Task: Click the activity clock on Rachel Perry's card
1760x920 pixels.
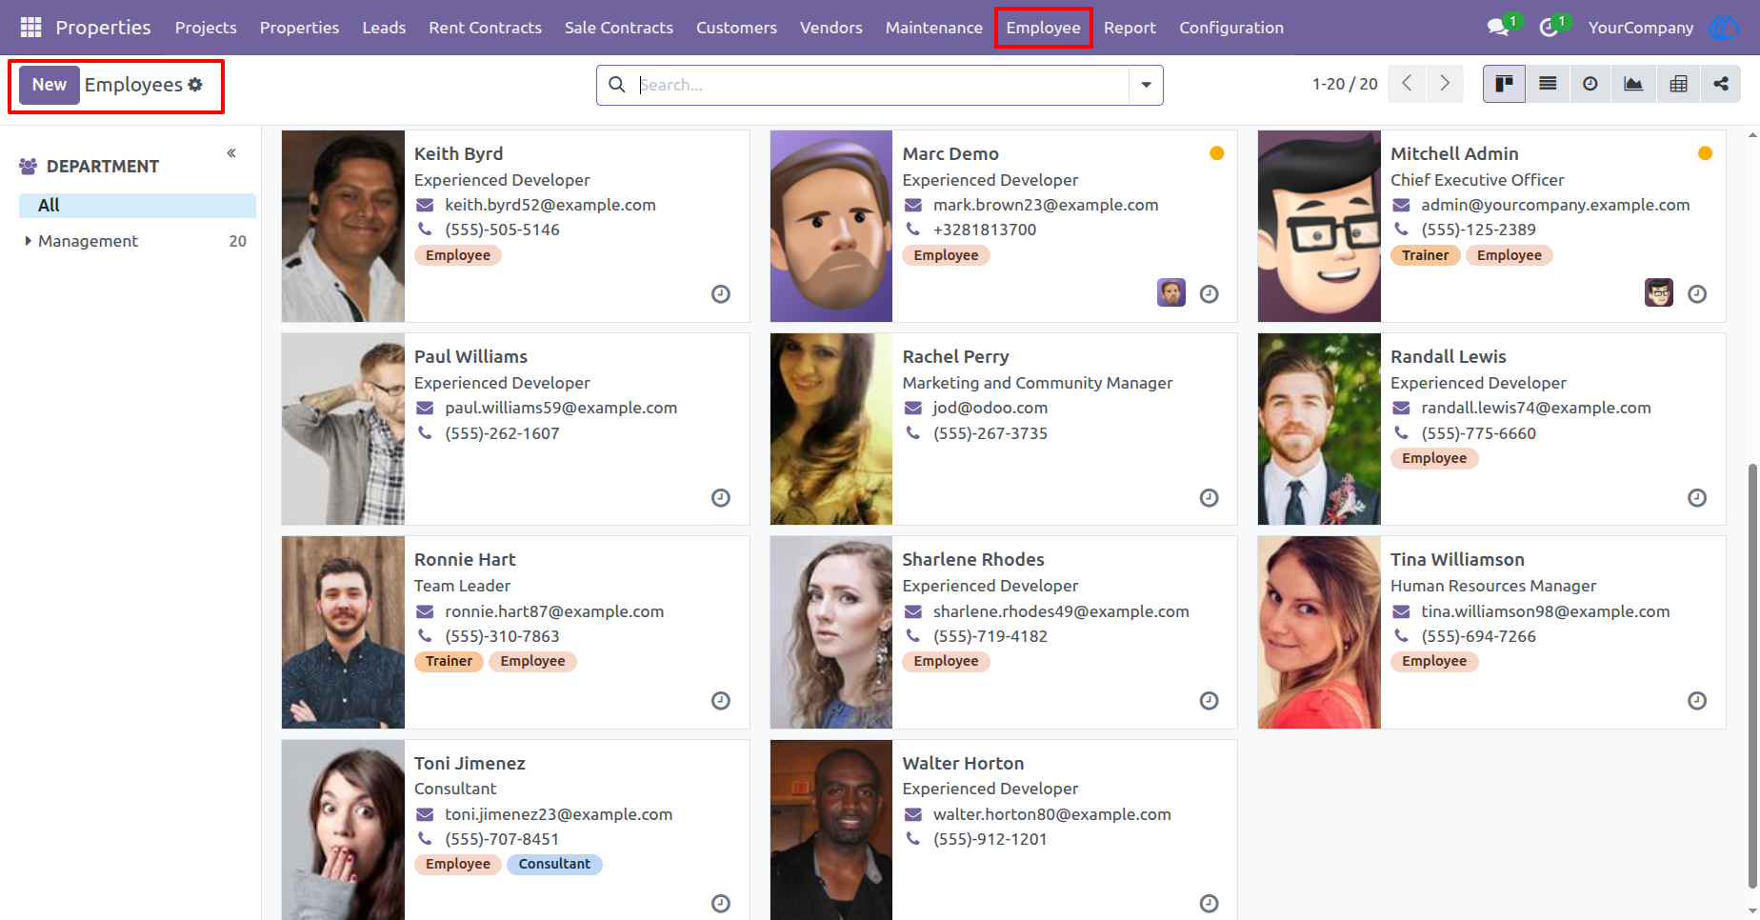Action: click(x=1209, y=498)
